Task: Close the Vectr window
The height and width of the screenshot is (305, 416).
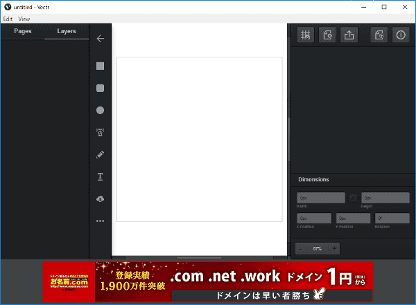Action: 405,7
